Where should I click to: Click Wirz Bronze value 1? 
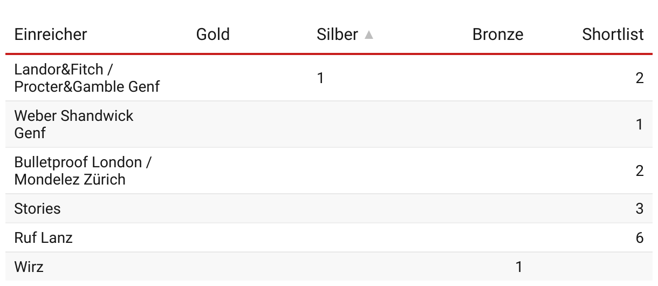518,267
